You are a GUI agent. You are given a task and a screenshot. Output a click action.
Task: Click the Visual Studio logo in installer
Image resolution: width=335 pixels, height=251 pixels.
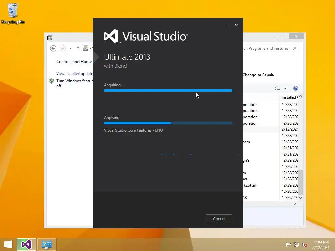click(x=146, y=36)
